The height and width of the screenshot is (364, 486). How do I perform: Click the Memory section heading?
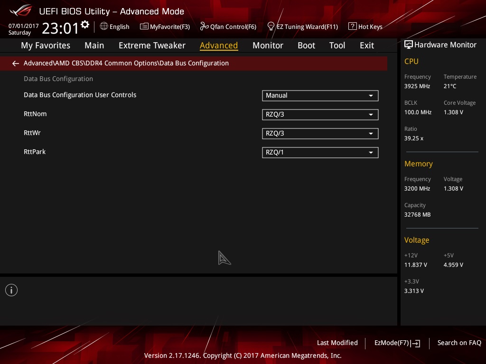[x=419, y=164]
